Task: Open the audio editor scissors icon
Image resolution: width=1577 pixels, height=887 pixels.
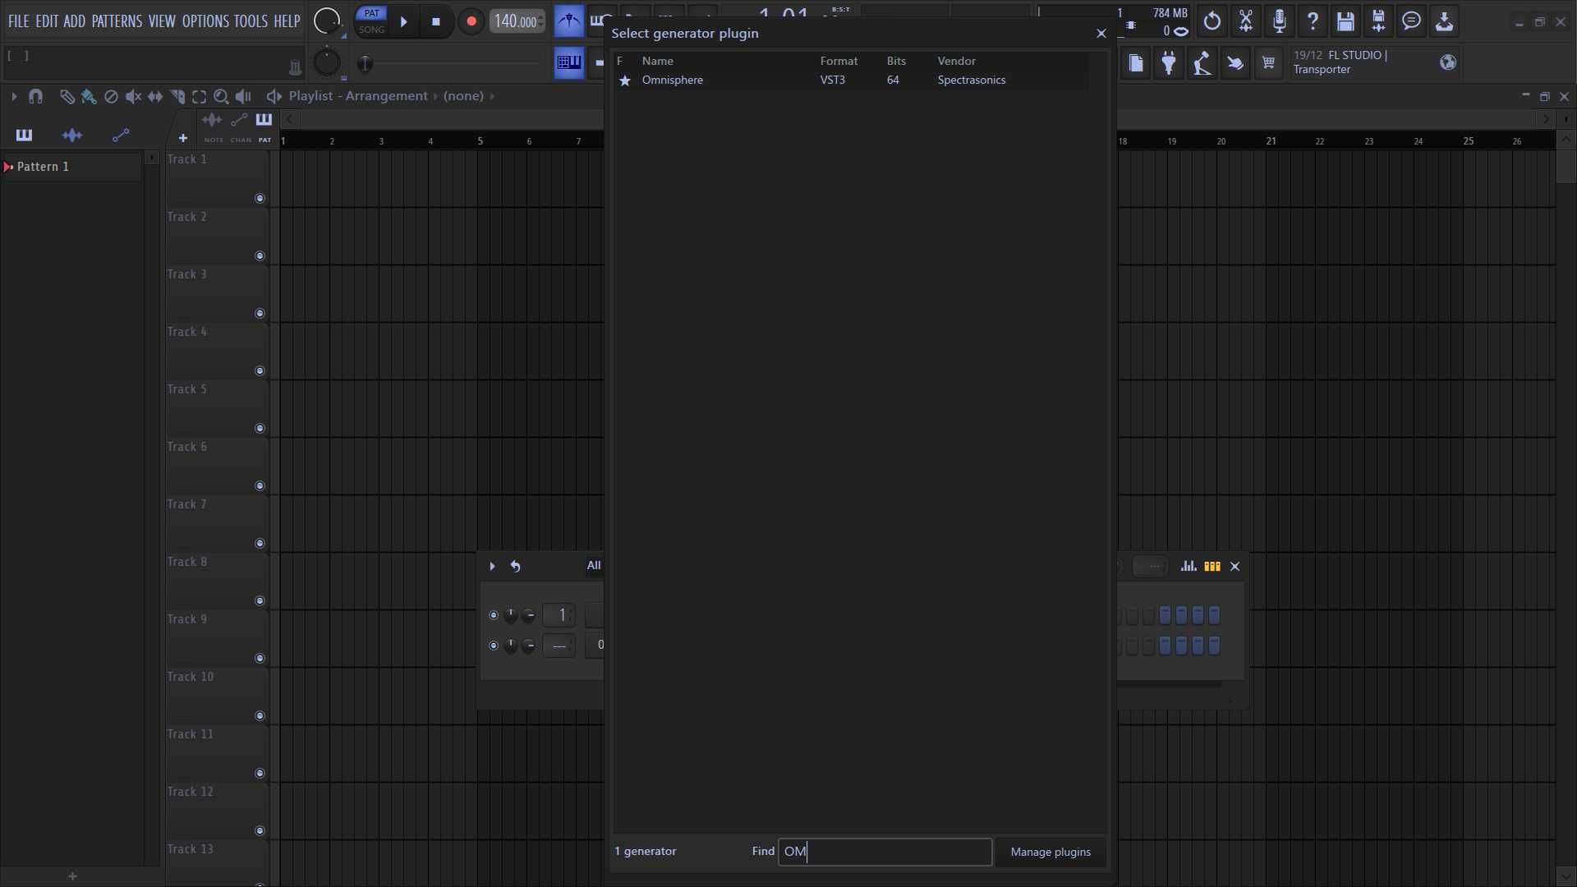Action: [x=1246, y=21]
